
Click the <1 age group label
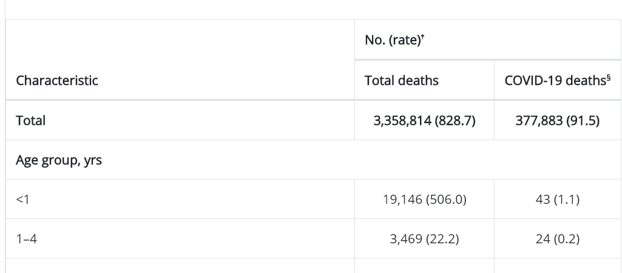coord(22,199)
